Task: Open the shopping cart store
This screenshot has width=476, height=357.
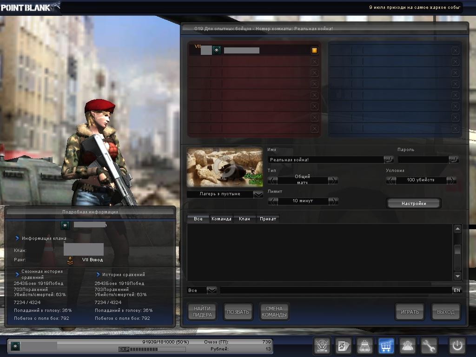Action: pos(386,346)
